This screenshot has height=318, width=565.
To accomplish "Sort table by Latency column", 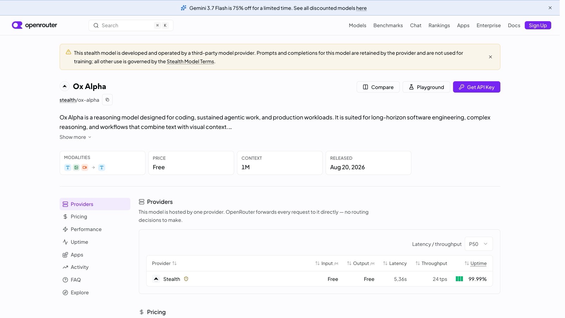I will [395, 263].
